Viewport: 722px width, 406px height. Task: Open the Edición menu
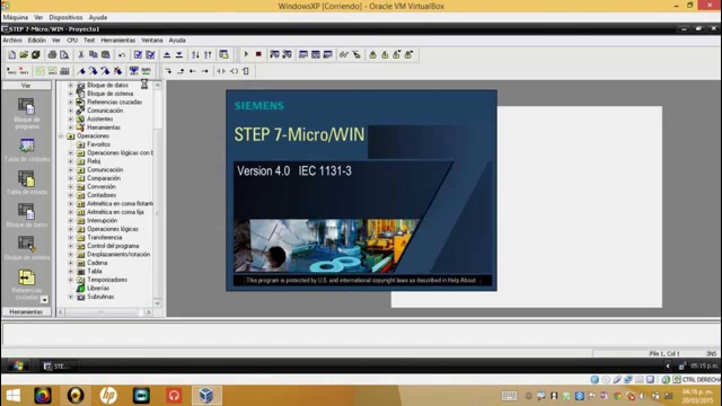click(37, 40)
